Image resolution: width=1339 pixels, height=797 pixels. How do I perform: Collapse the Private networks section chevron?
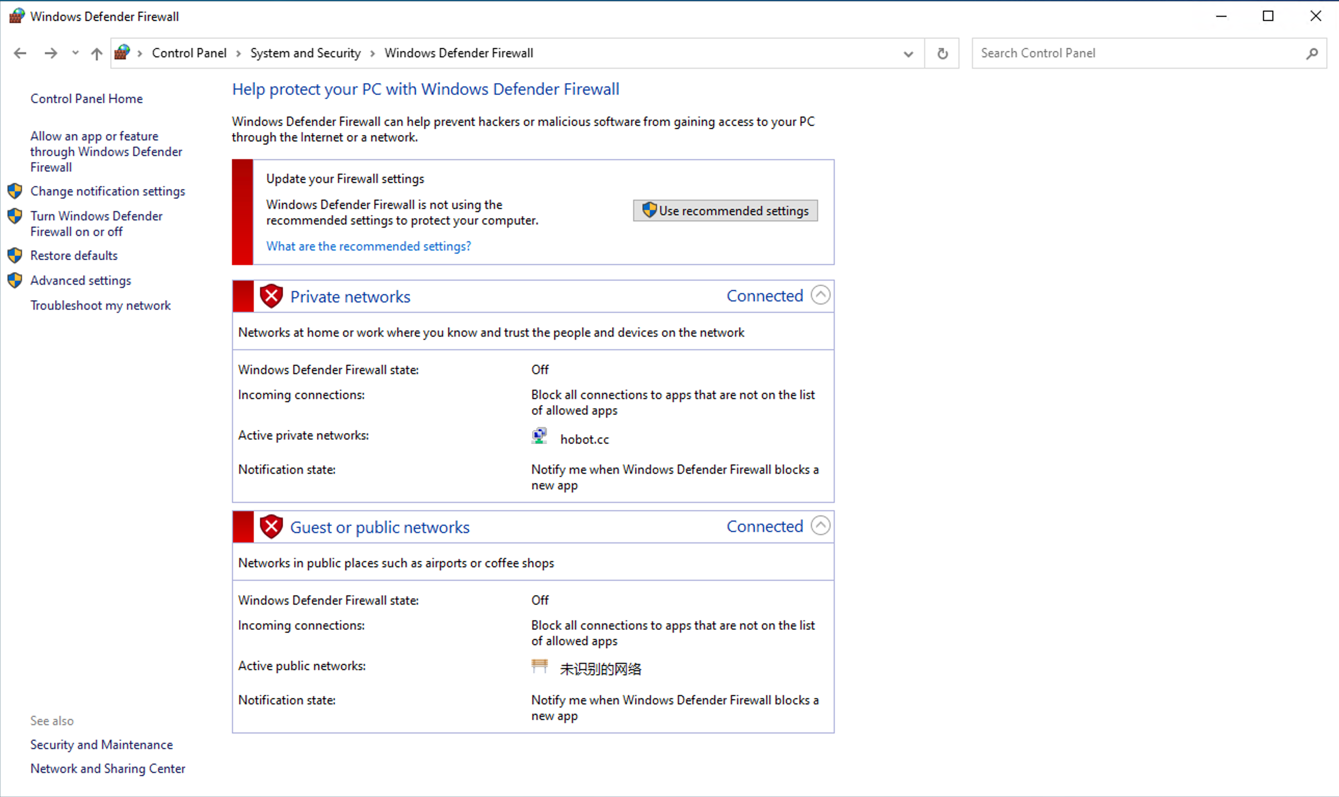(820, 295)
